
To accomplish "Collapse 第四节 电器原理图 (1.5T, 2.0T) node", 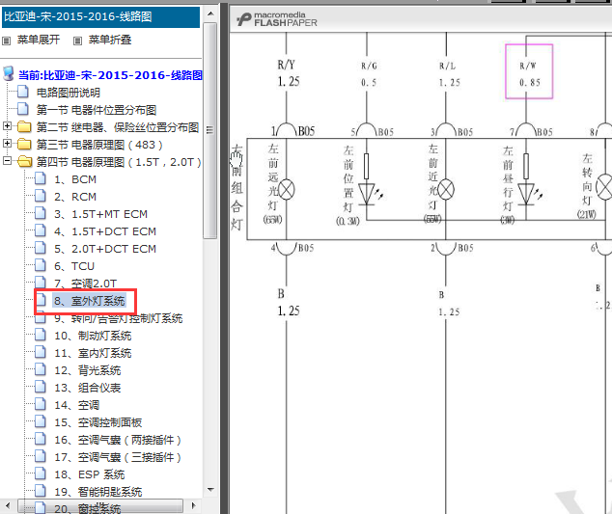I will click(7, 160).
